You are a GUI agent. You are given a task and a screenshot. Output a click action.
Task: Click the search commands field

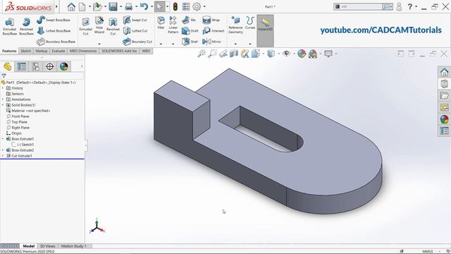tap(362, 6)
